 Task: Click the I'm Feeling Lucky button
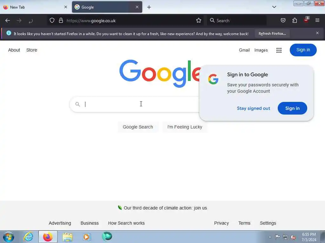(185, 127)
